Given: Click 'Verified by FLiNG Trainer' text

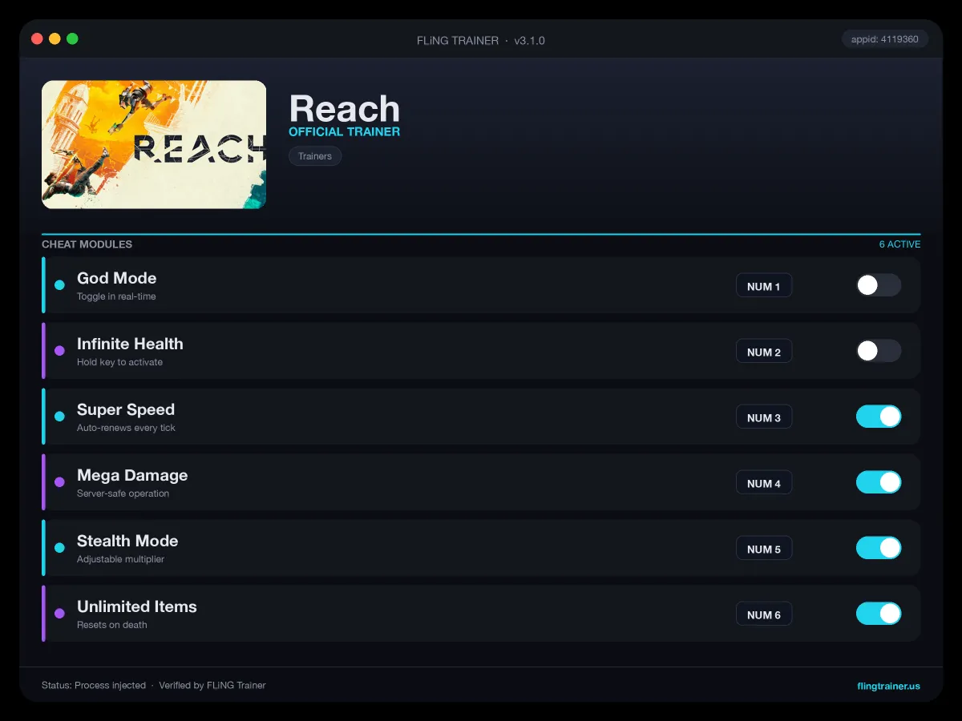Looking at the screenshot, I should [x=212, y=686].
